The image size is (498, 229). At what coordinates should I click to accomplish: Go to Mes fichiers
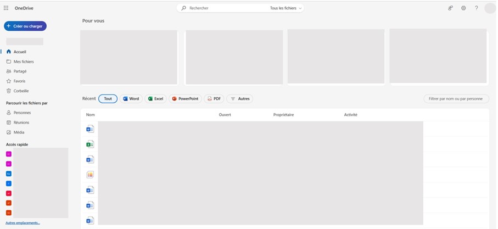click(23, 62)
